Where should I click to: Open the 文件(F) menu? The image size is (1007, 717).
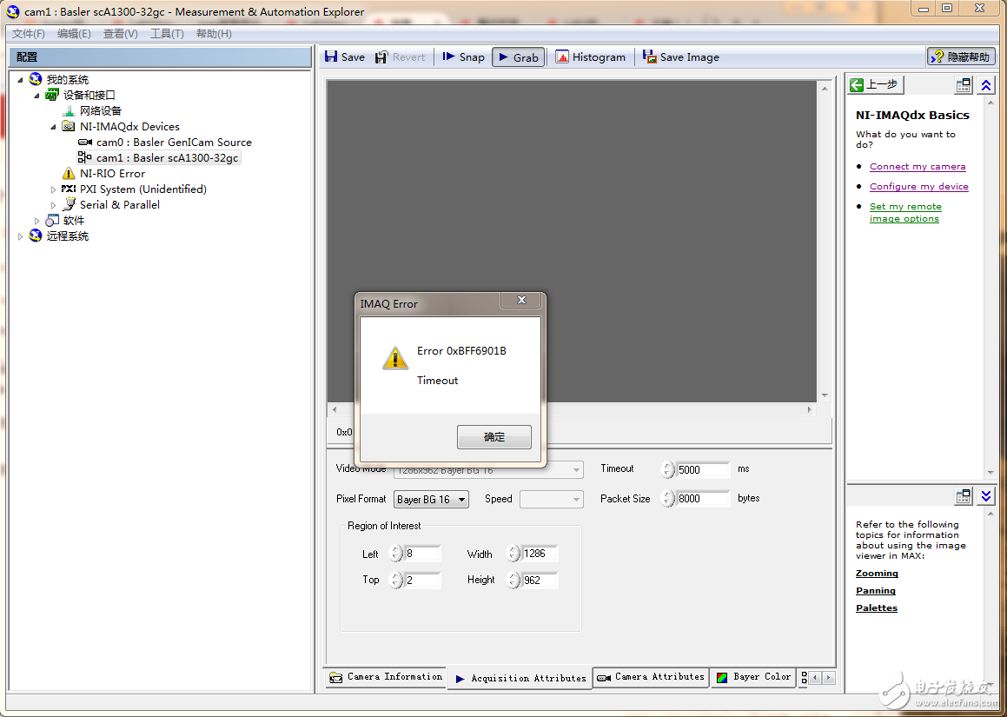[29, 33]
